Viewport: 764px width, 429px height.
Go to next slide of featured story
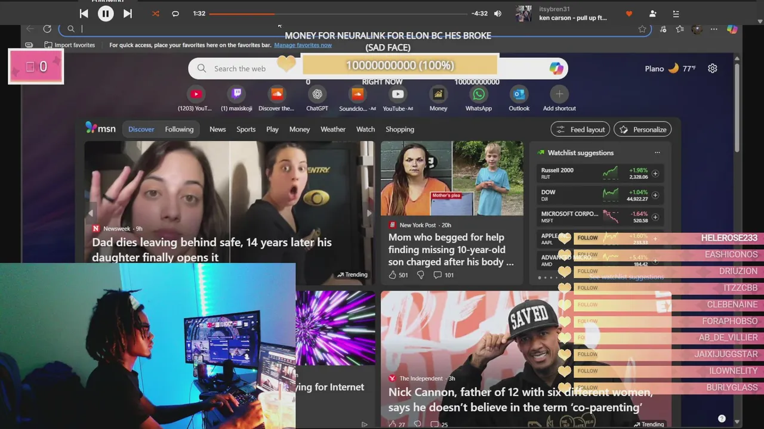pos(369,213)
